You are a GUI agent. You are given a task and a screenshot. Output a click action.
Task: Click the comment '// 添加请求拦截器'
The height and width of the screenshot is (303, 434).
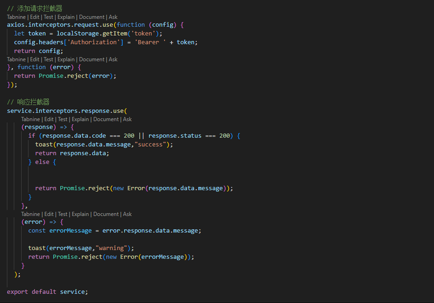click(x=35, y=9)
